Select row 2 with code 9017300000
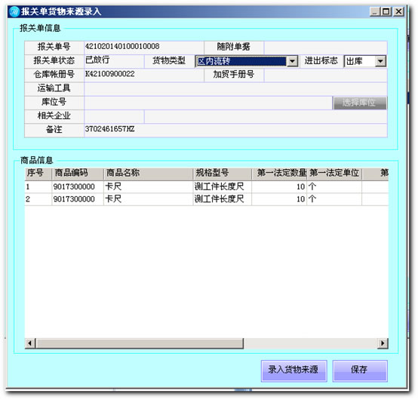The width and height of the screenshot is (418, 400). tap(207, 199)
